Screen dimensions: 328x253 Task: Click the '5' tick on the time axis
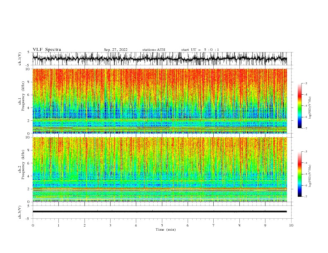[162, 225]
